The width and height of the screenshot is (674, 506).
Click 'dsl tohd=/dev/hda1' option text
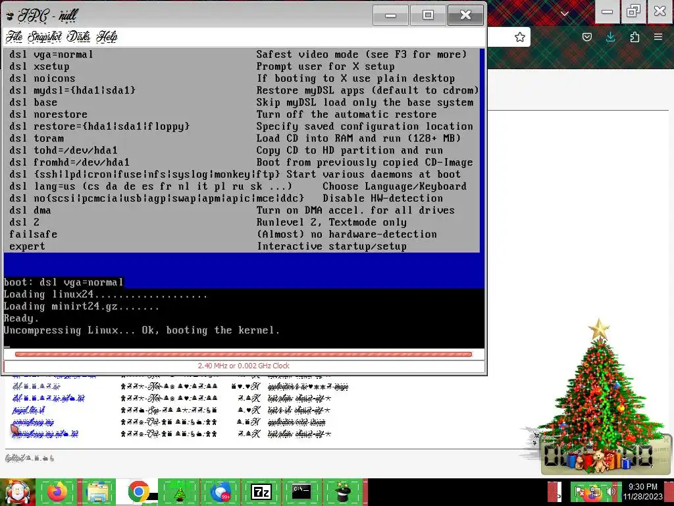click(x=63, y=150)
